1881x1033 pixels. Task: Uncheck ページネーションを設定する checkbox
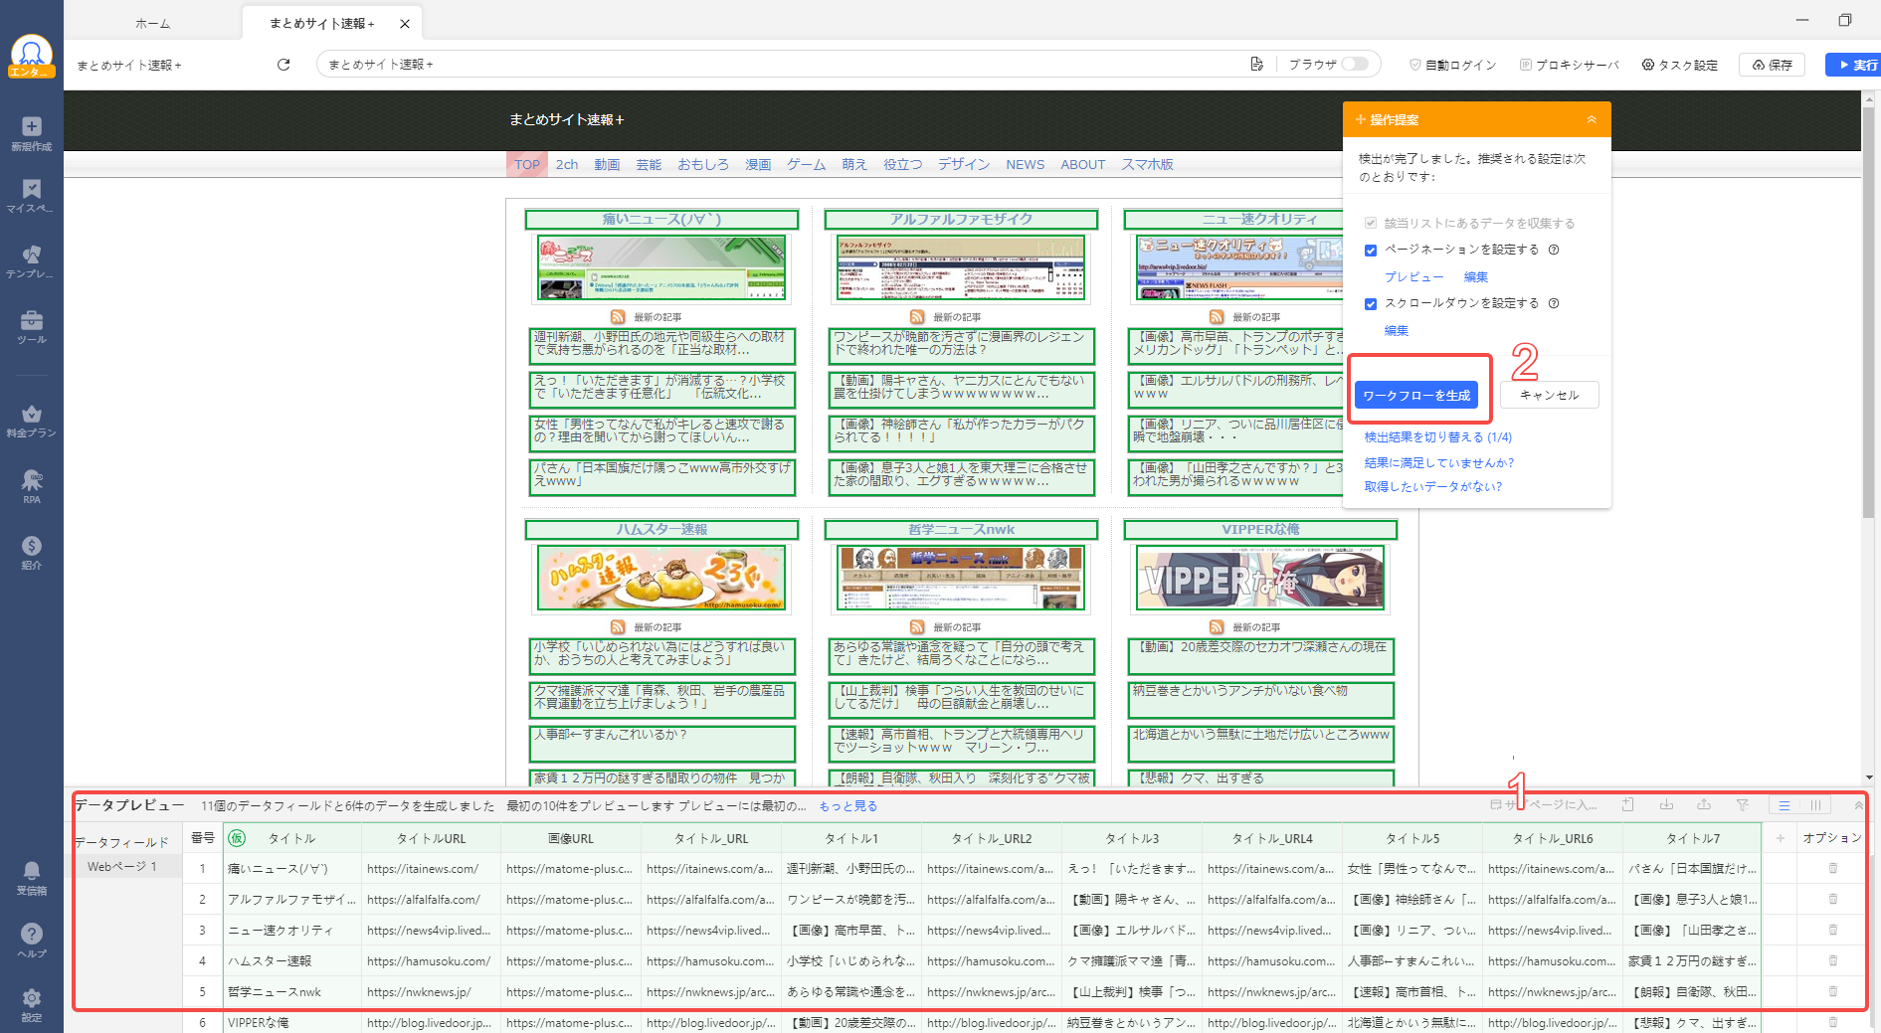click(x=1371, y=251)
